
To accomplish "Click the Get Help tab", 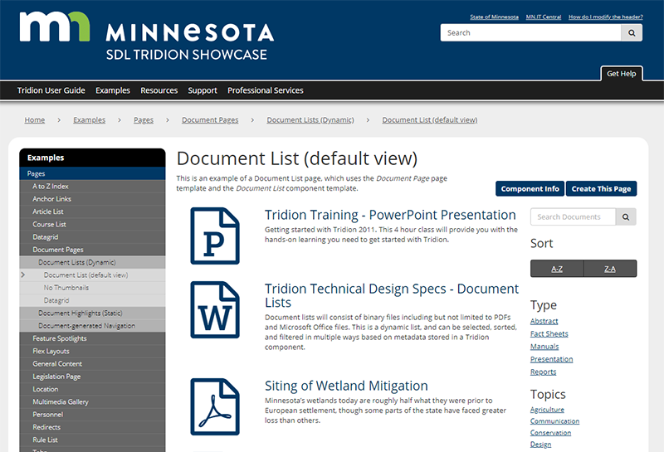I will click(x=621, y=74).
